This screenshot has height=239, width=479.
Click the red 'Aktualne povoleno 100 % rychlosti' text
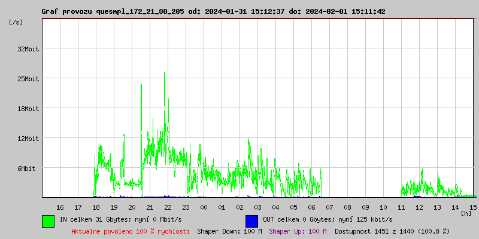[131, 231]
